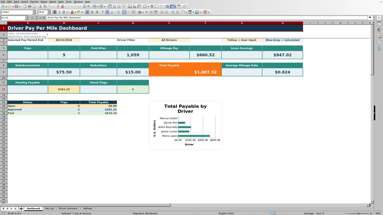Click the zoom out minus button
The image size is (383, 215).
pos(347,213)
